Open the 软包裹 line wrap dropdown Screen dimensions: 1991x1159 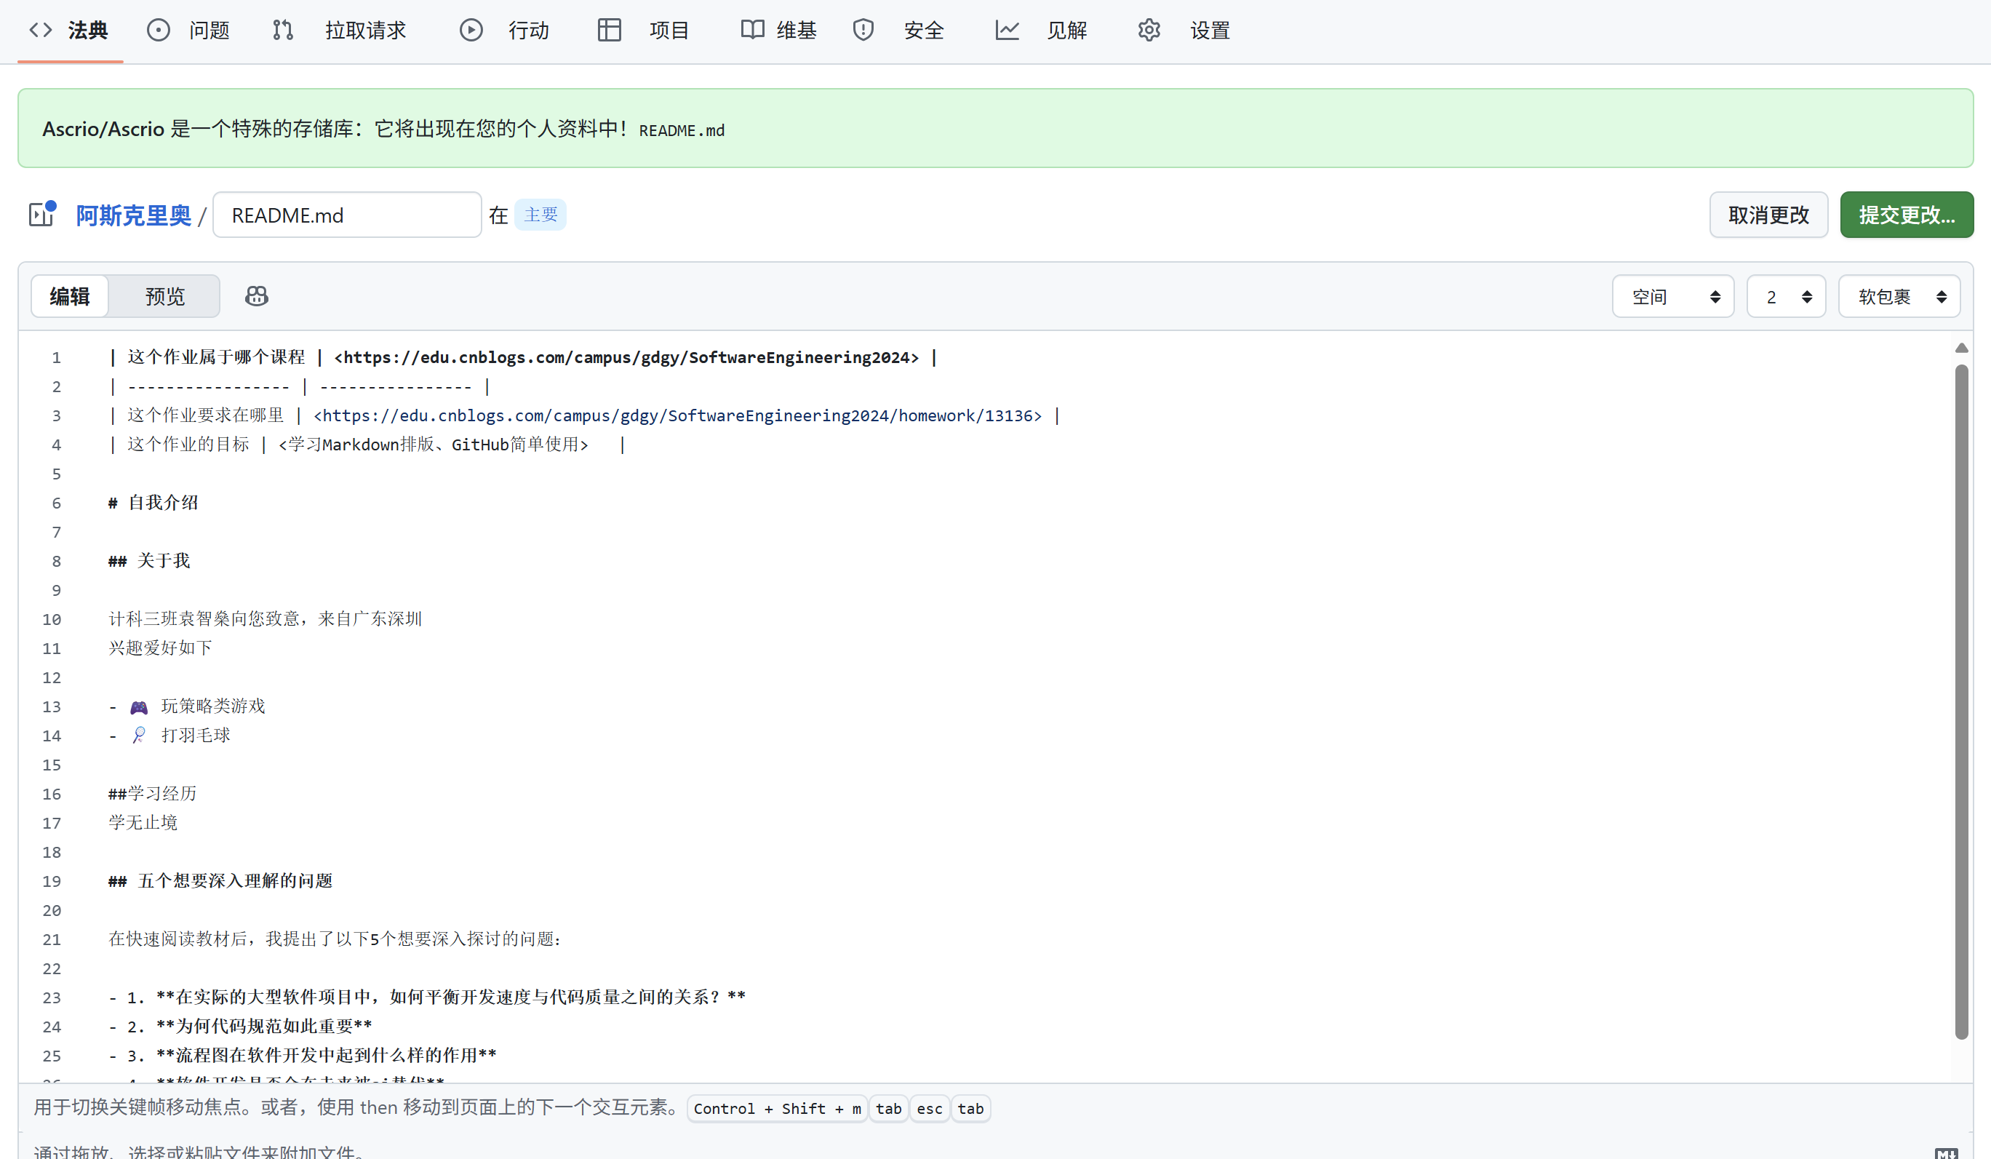1899,296
